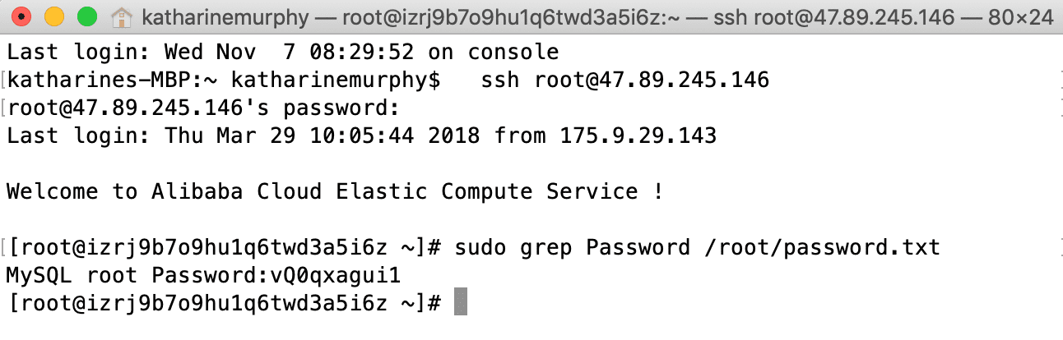Click the block cursor at the last prompt
The width and height of the screenshot is (1063, 340).
pos(461,301)
